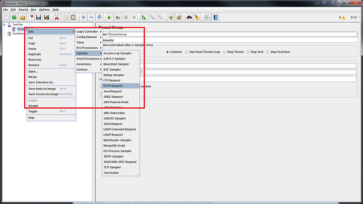Click the Toggle toolbar icon

coord(99,17)
